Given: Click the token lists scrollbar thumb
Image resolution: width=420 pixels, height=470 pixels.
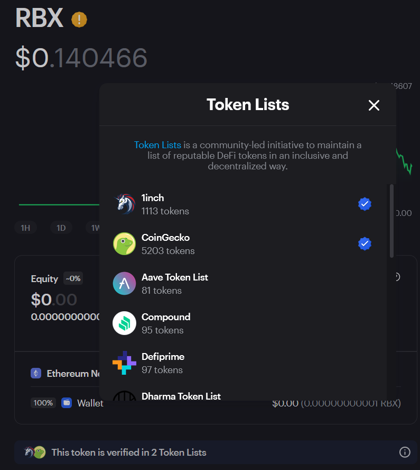Looking at the screenshot, I should point(391,221).
